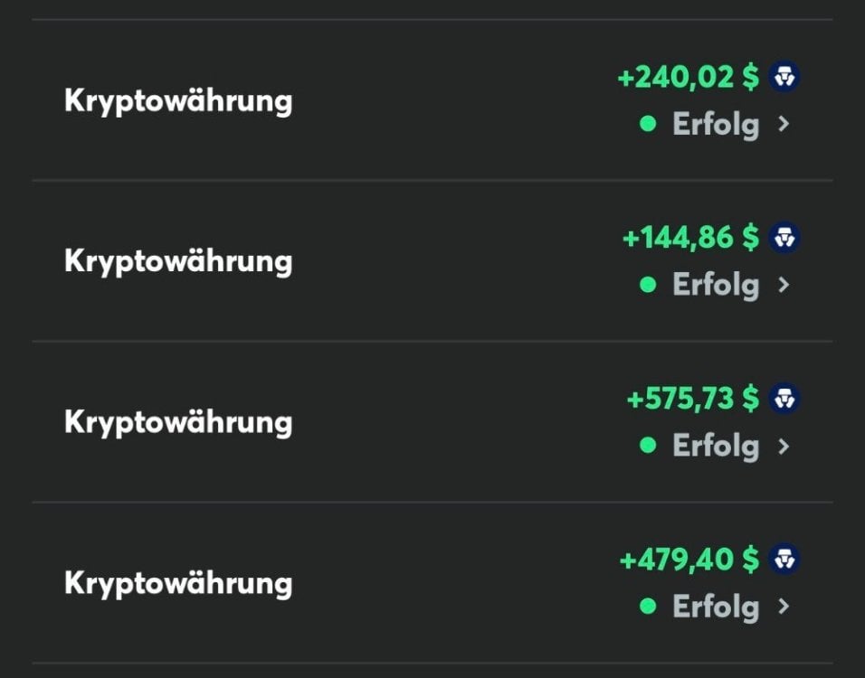Viewport: 865px width, 678px height.
Task: Select the Kryptowährung label of the +479,40 $ row
Action: (x=178, y=583)
